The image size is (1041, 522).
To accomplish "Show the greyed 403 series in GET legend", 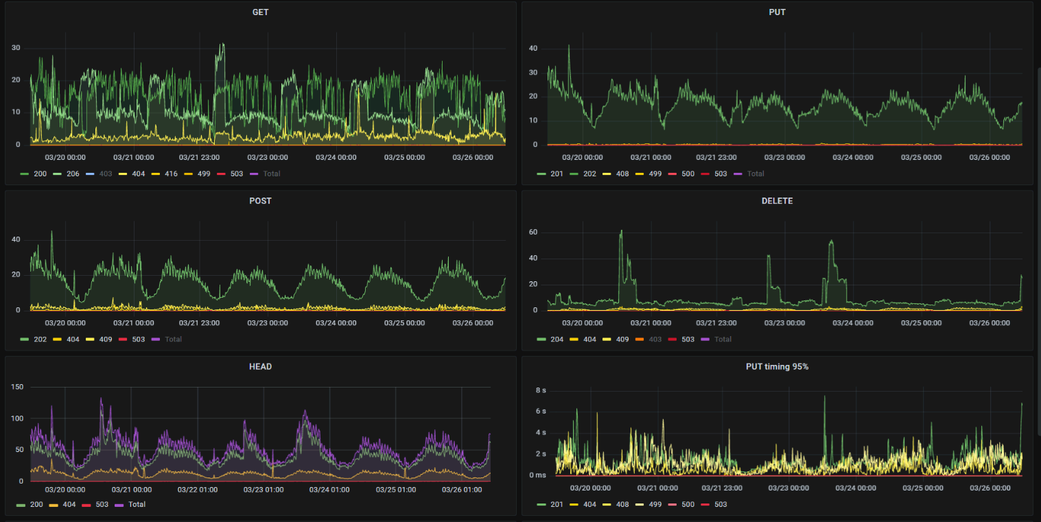I will [105, 174].
